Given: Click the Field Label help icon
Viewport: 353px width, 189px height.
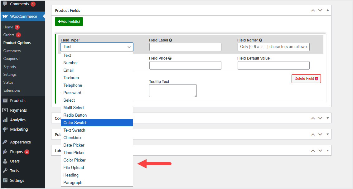Looking at the screenshot, I should (171, 40).
